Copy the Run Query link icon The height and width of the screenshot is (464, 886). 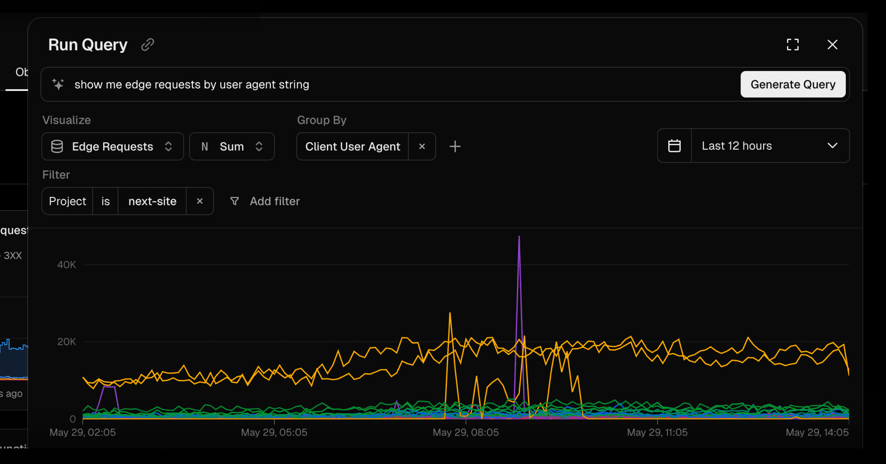click(147, 45)
